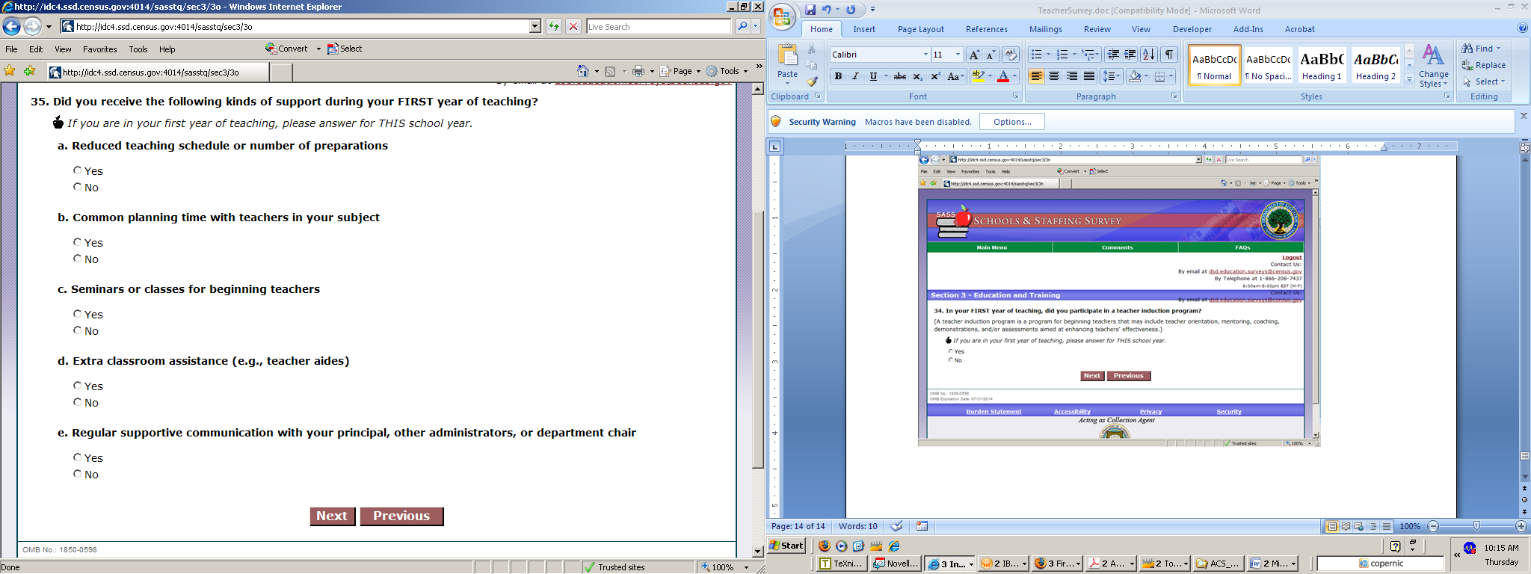
Task: Sort the selection in Word
Action: 1150,55
